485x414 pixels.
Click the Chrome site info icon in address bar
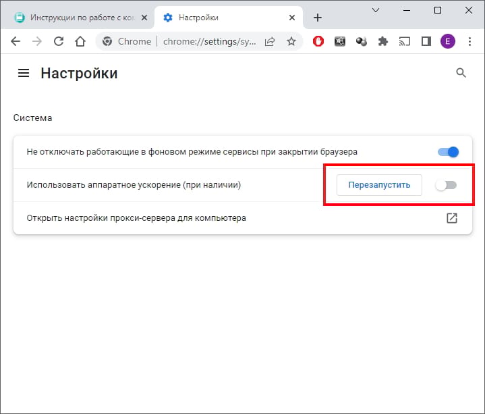coord(107,41)
